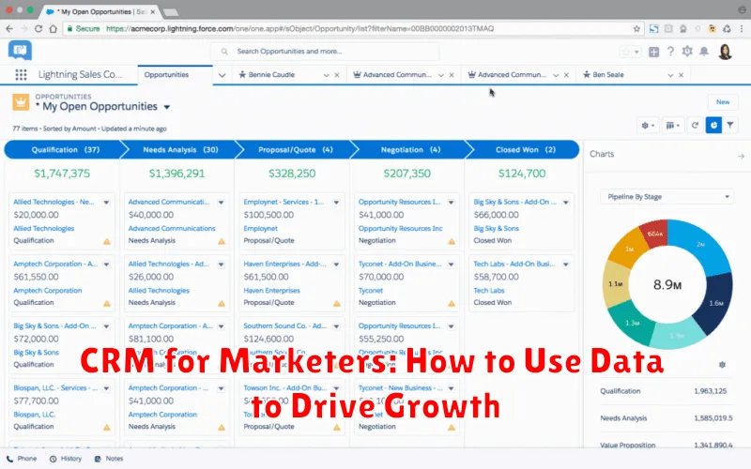Open the Help question mark icon
This screenshot has width=751, height=469.
[670, 52]
